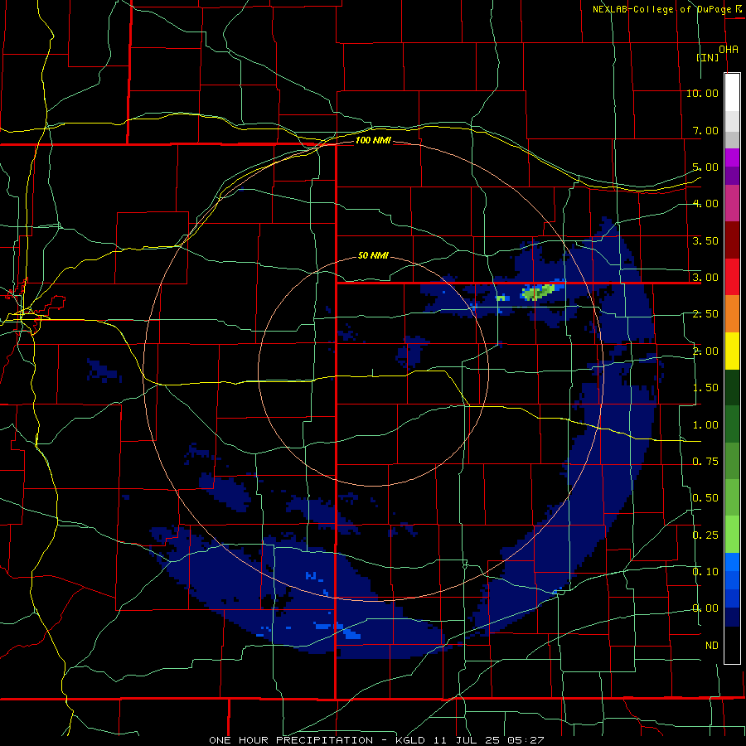Click the 100 NMI range ring label

pyautogui.click(x=373, y=140)
